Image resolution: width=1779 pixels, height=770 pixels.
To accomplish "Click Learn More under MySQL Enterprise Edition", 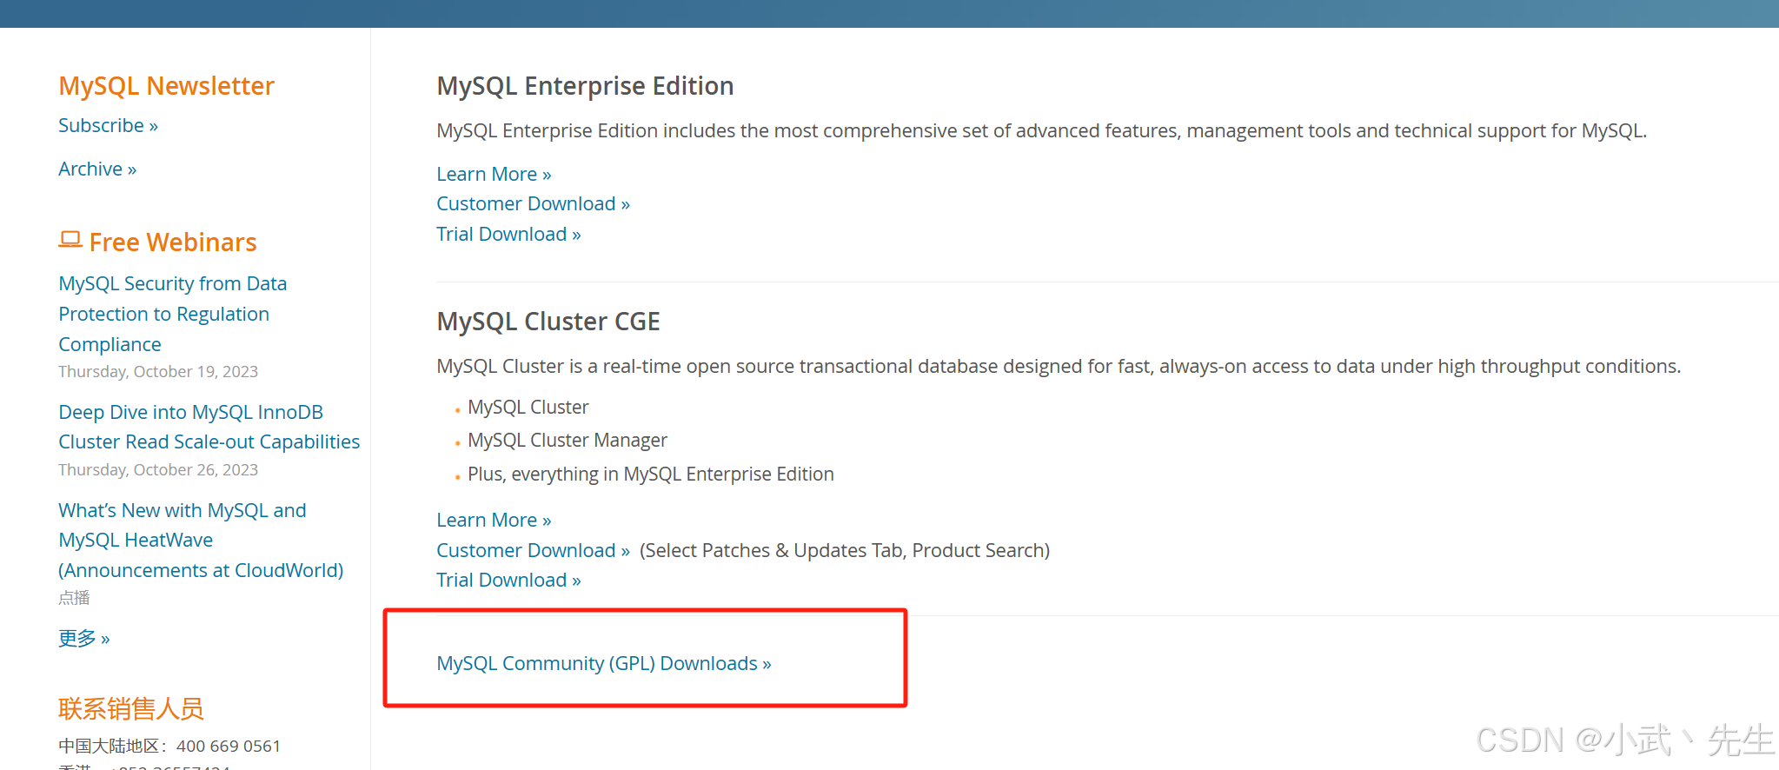I will point(494,175).
